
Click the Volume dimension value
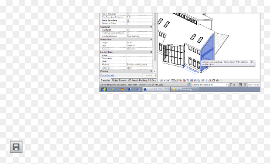(139, 49)
